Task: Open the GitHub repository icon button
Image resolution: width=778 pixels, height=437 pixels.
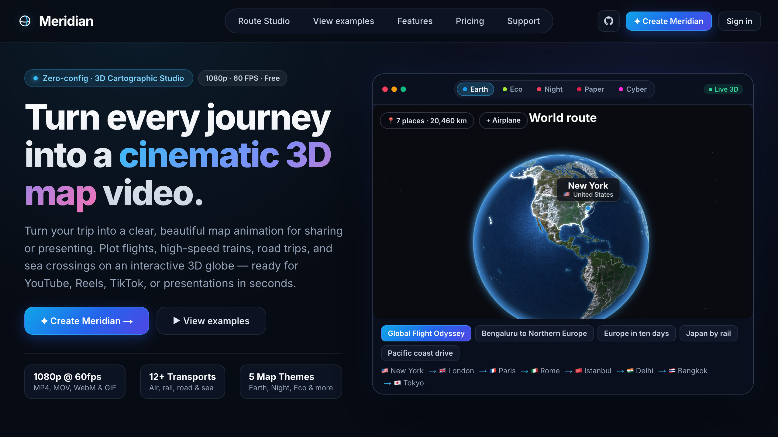Action: pos(608,21)
